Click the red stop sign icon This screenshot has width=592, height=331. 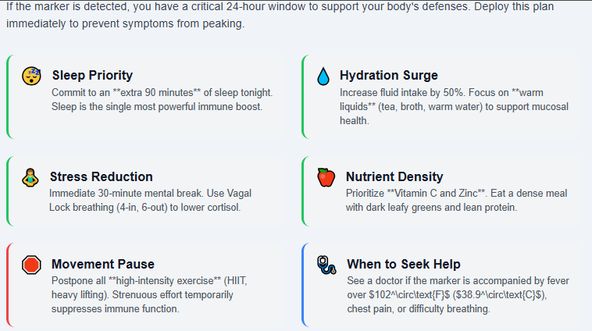(x=31, y=265)
